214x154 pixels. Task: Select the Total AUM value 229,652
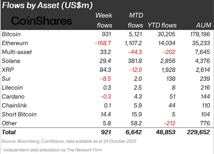point(198,132)
